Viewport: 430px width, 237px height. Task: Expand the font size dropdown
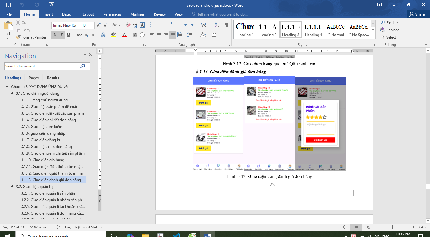(92, 25)
